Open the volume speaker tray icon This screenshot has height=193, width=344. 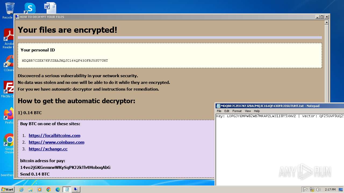(318, 190)
